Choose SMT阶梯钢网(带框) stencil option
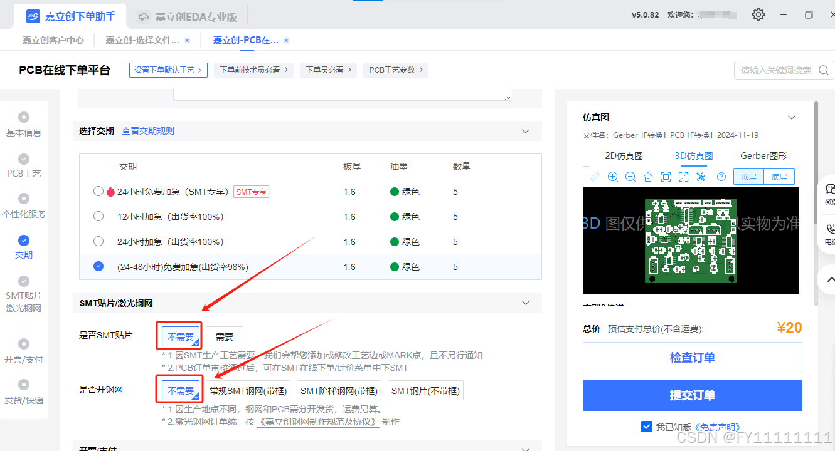 coord(339,390)
